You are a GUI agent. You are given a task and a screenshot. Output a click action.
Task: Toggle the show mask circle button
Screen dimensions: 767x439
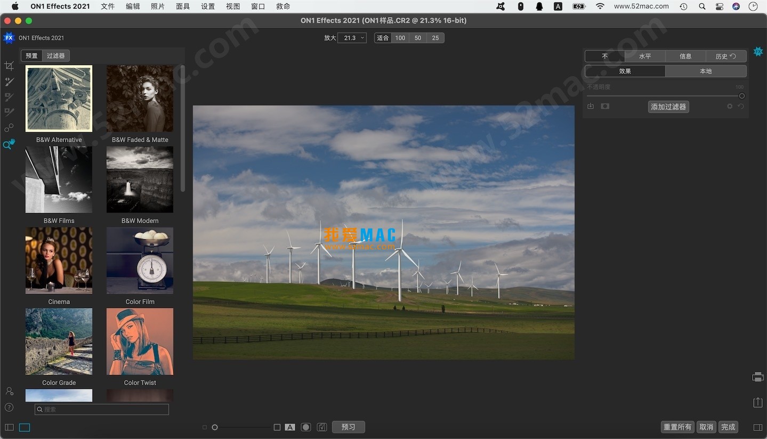(306, 427)
